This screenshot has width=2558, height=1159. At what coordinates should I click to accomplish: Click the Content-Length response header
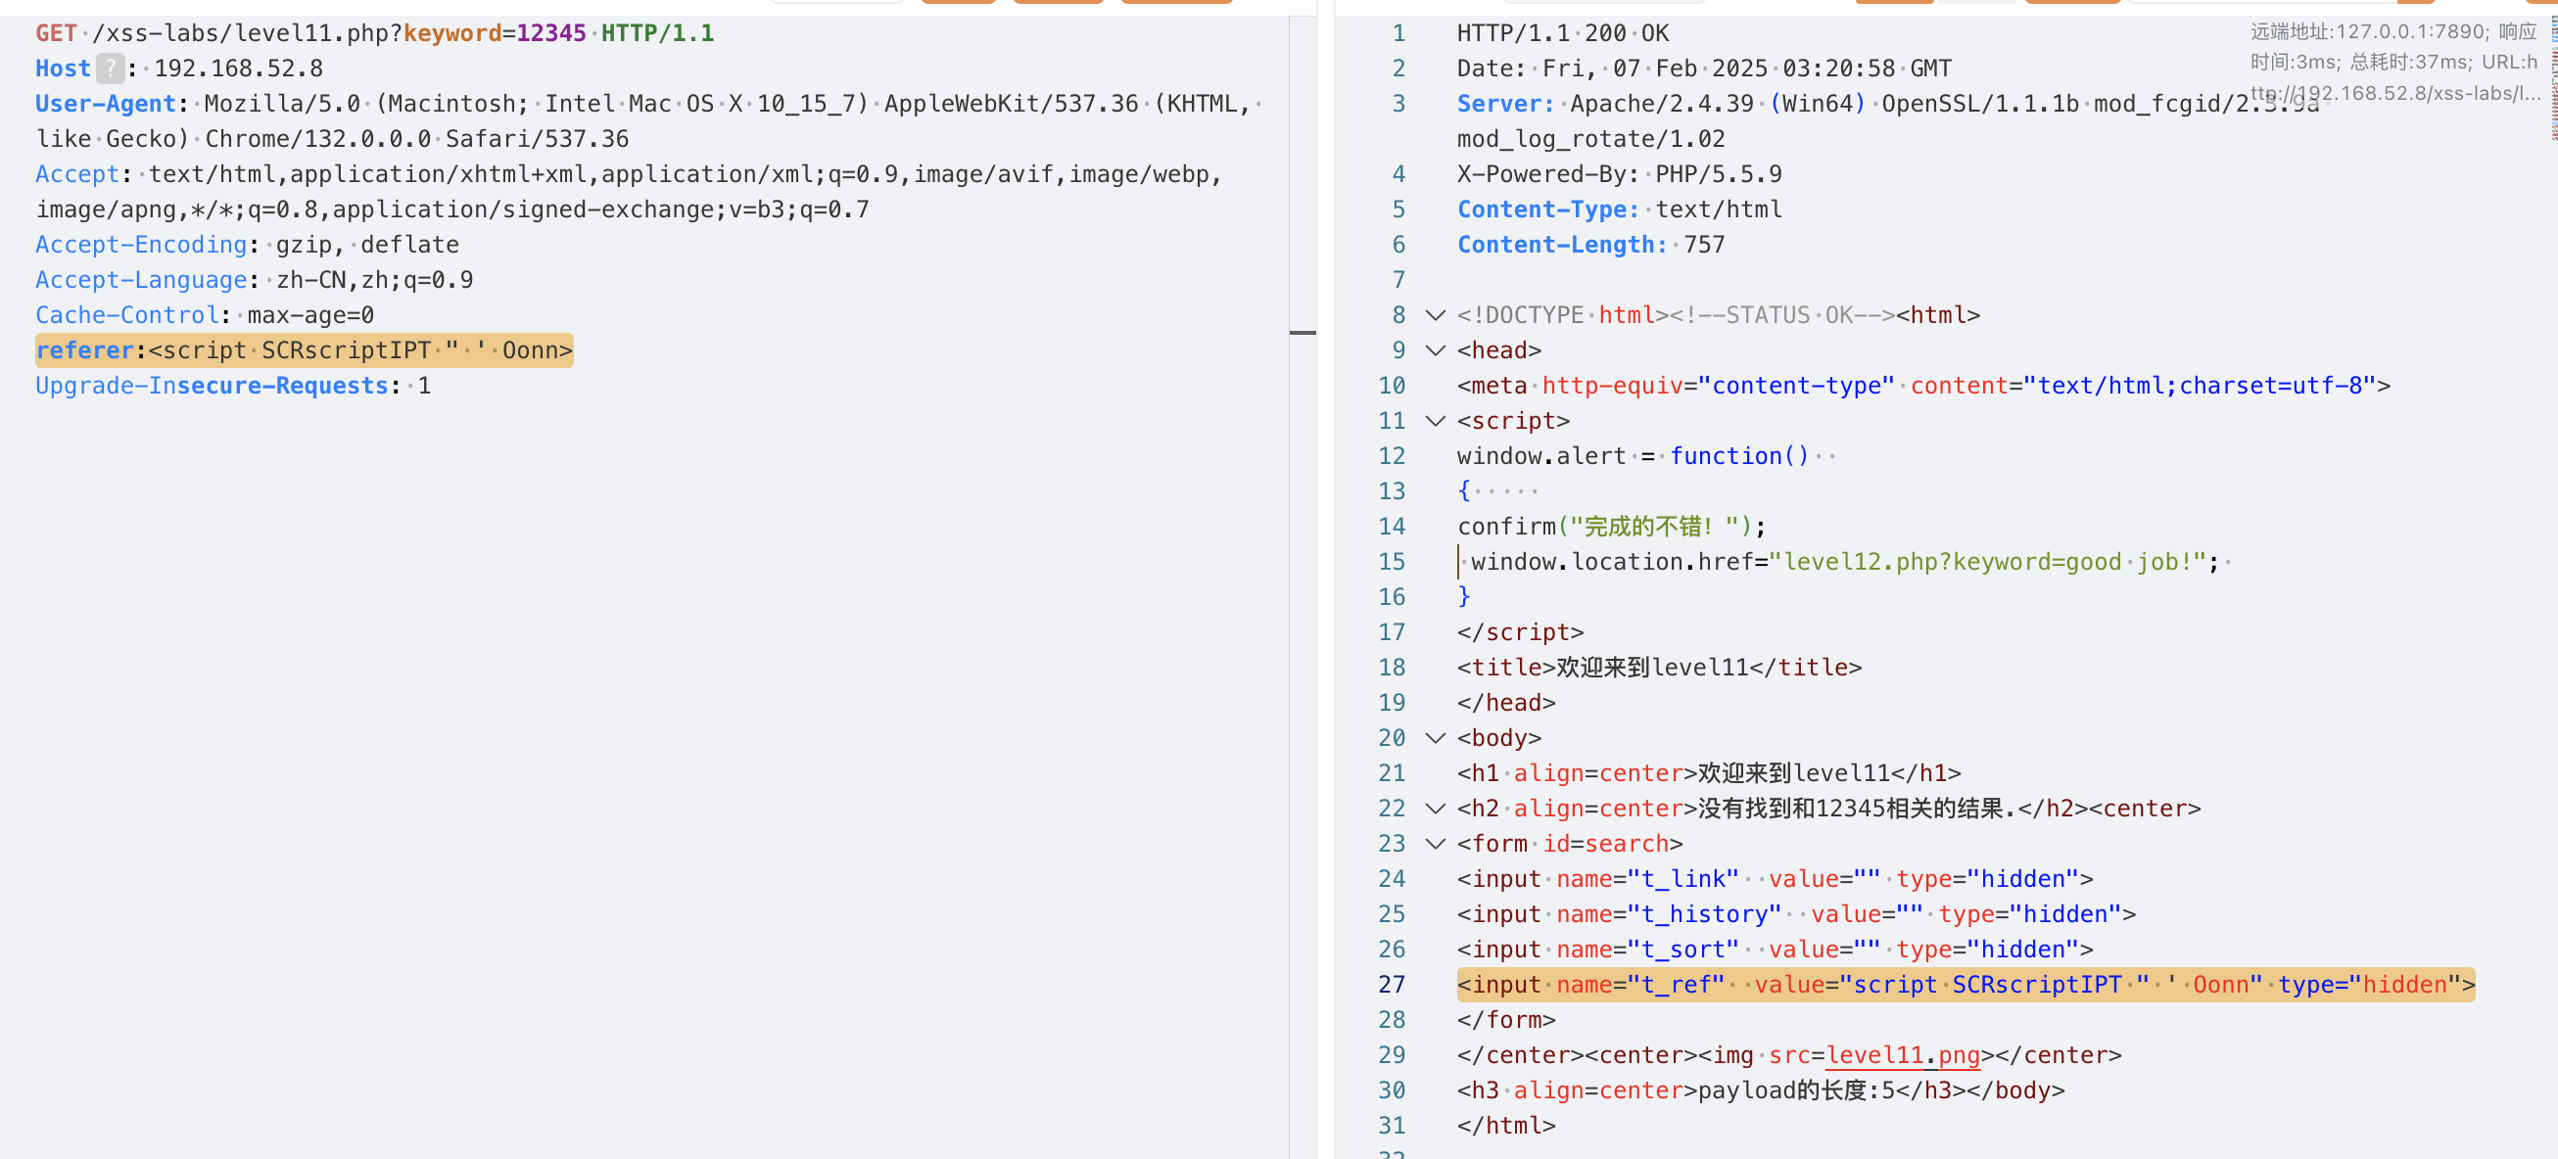1561,244
